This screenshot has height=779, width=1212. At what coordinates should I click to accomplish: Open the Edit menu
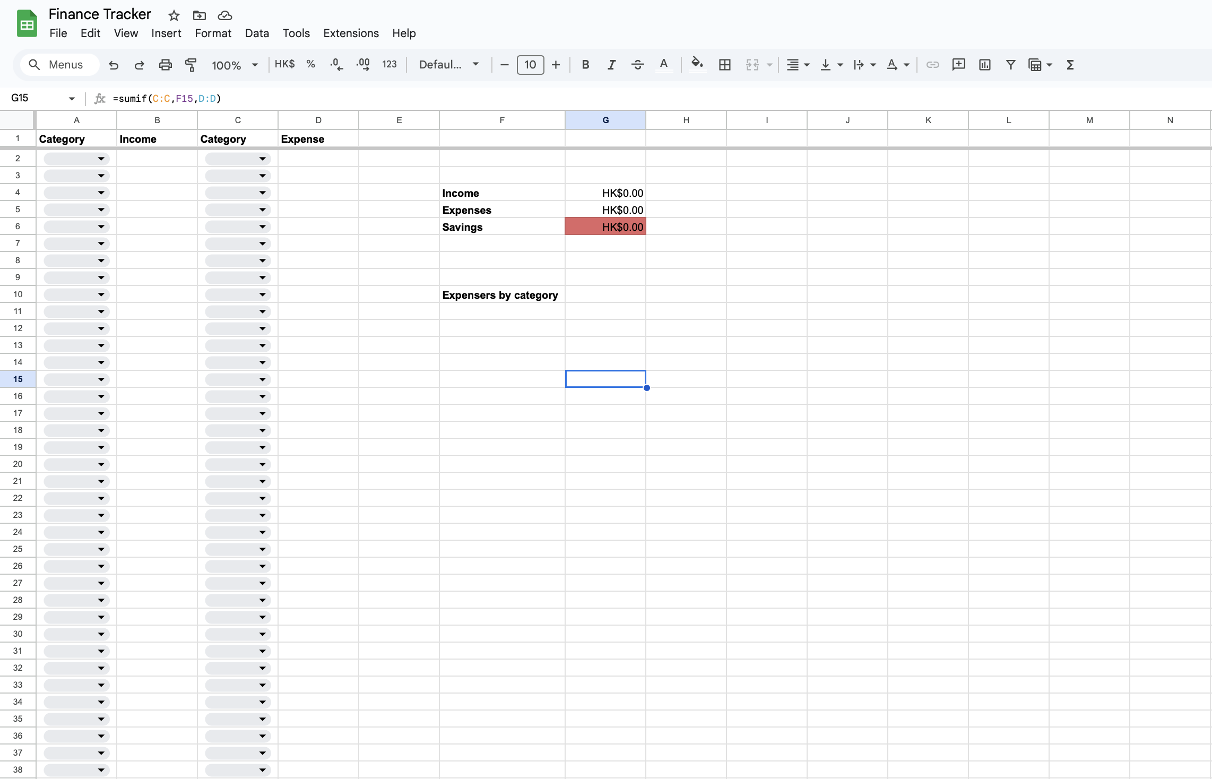90,33
